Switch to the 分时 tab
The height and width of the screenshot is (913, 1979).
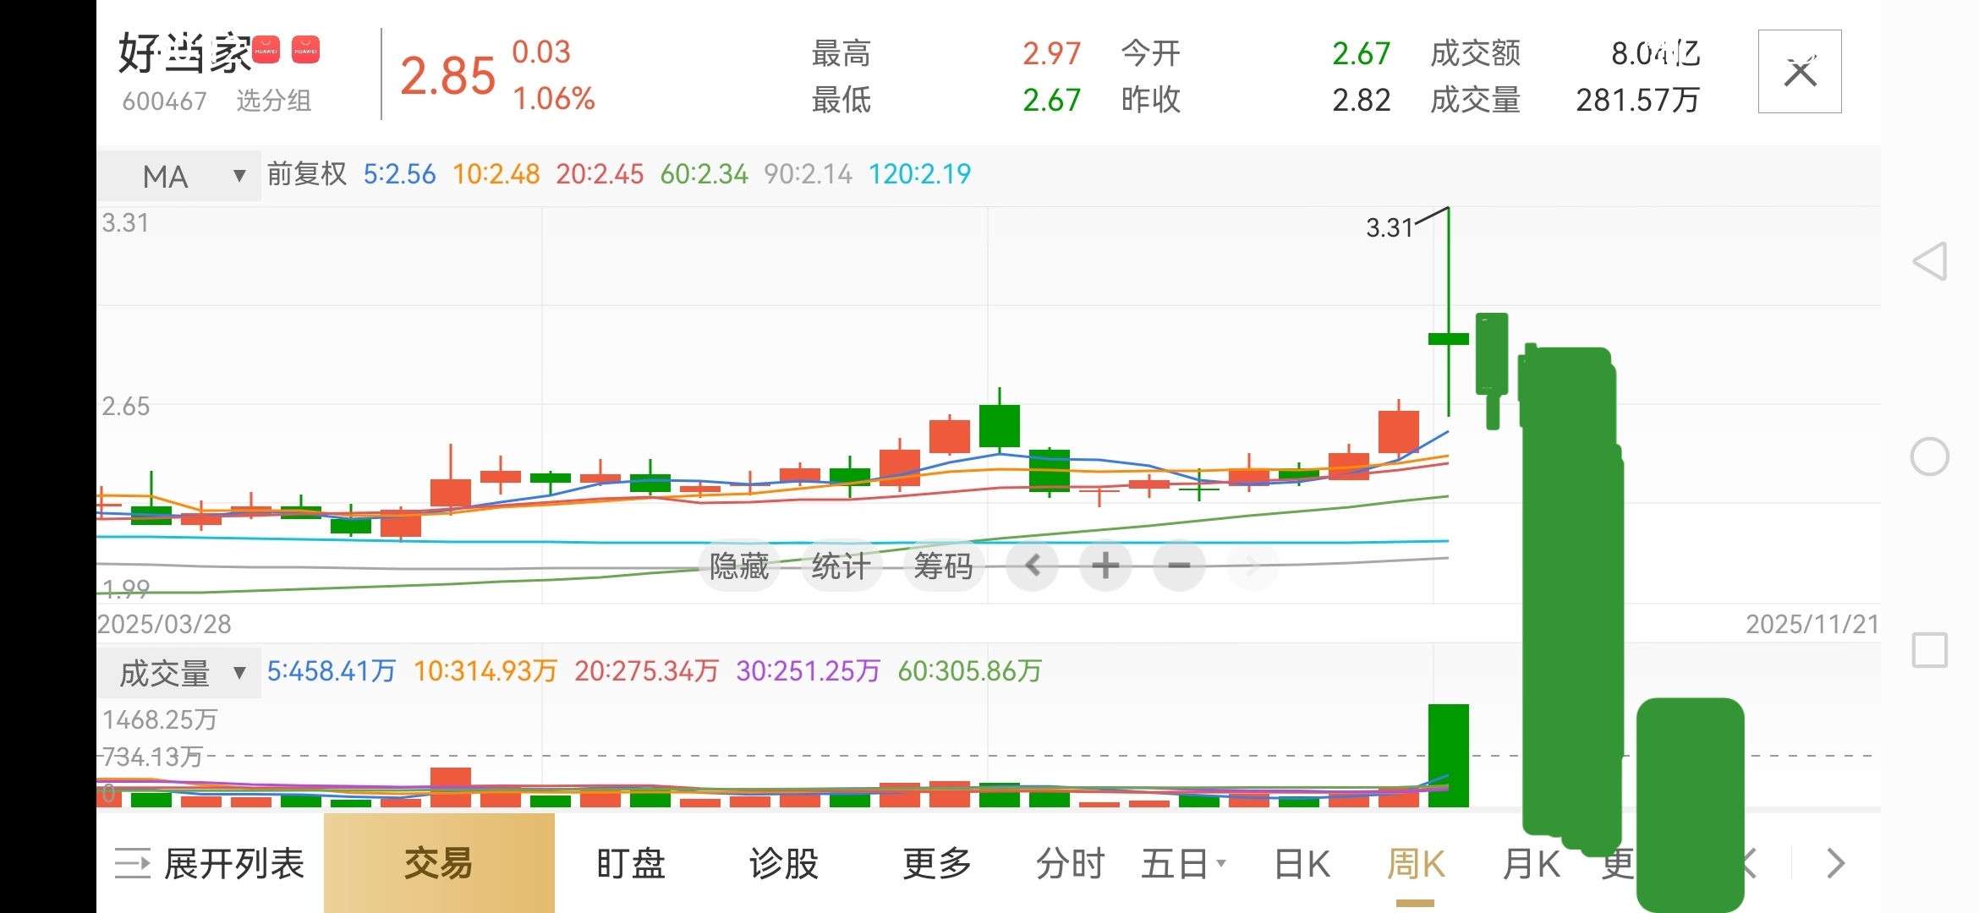click(1070, 863)
